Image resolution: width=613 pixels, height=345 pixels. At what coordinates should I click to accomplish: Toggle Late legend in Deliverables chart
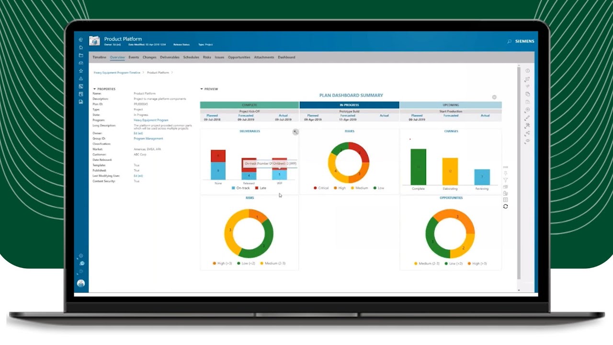pos(261,188)
